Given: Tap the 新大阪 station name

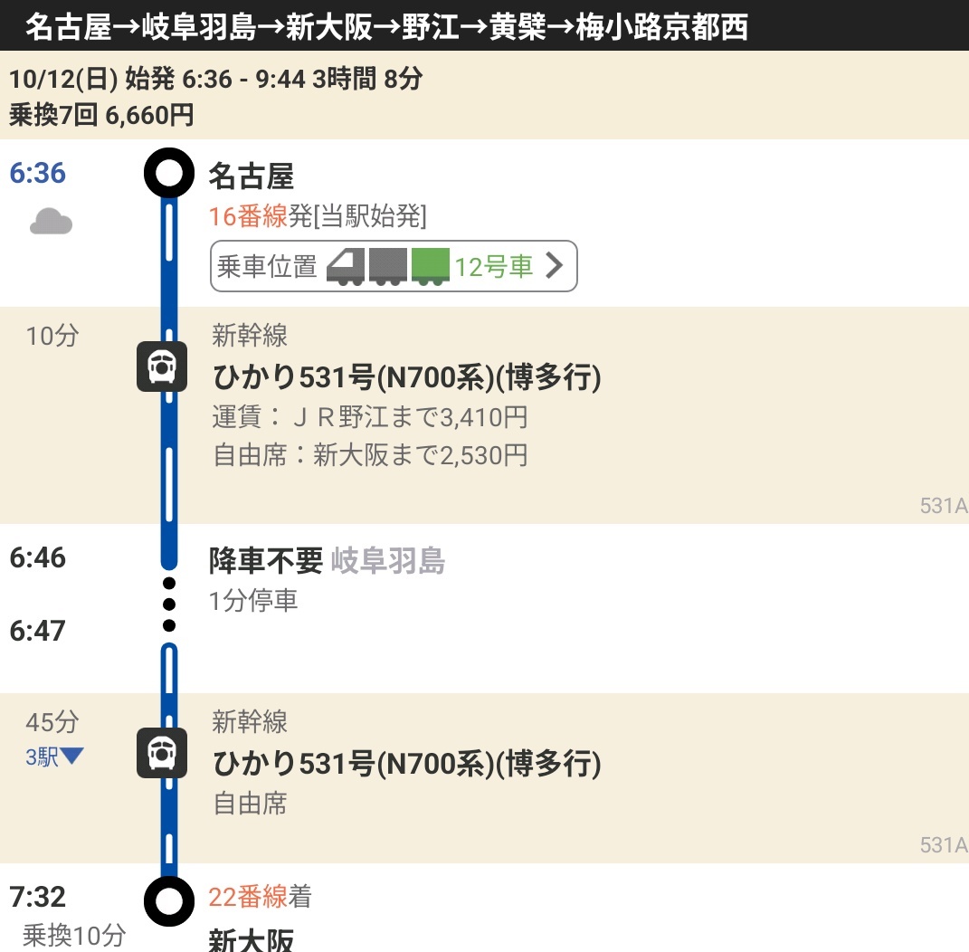Looking at the screenshot, I should tap(252, 940).
